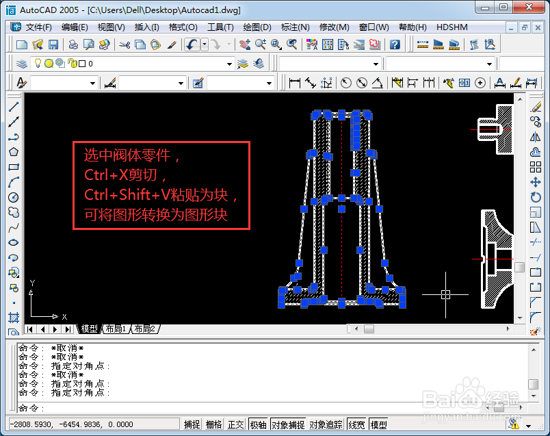
Task: Select the Line drawing tool
Action: (13, 107)
